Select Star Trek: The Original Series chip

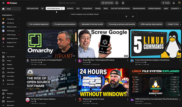[120, 8]
